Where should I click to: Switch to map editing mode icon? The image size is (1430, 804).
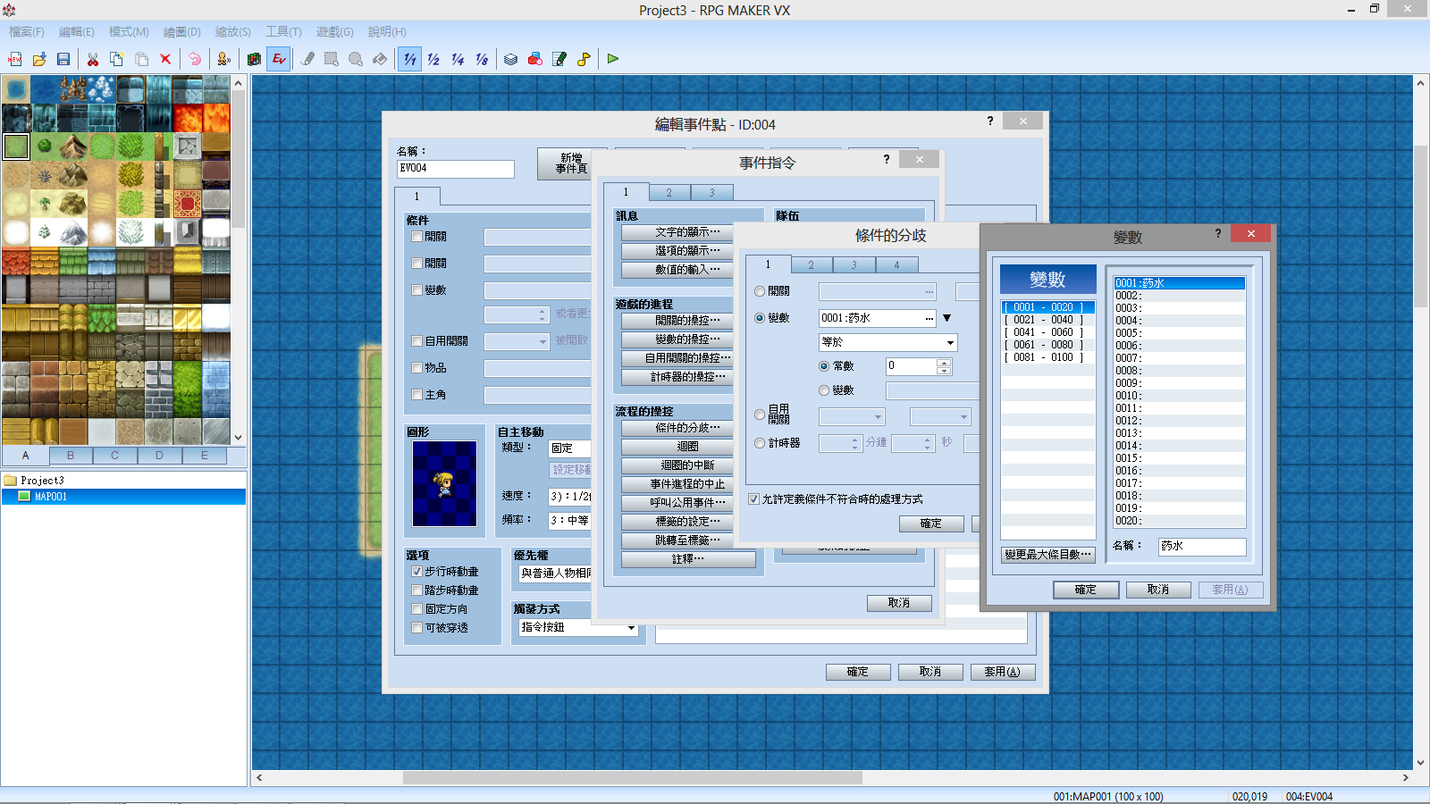(255, 59)
